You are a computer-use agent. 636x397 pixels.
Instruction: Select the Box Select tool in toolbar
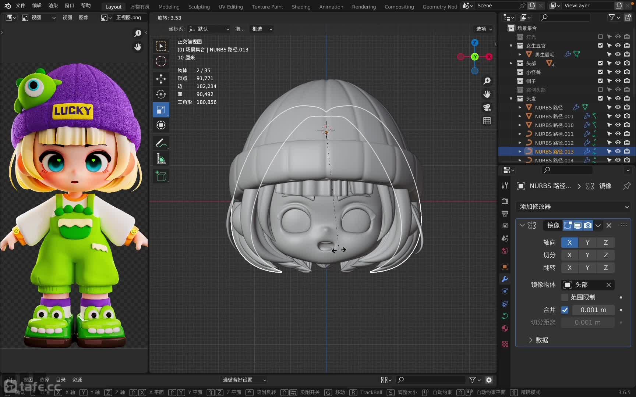161,46
